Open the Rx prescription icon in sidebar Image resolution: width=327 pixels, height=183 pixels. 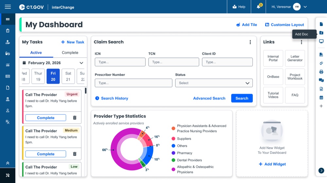[x=8, y=122]
